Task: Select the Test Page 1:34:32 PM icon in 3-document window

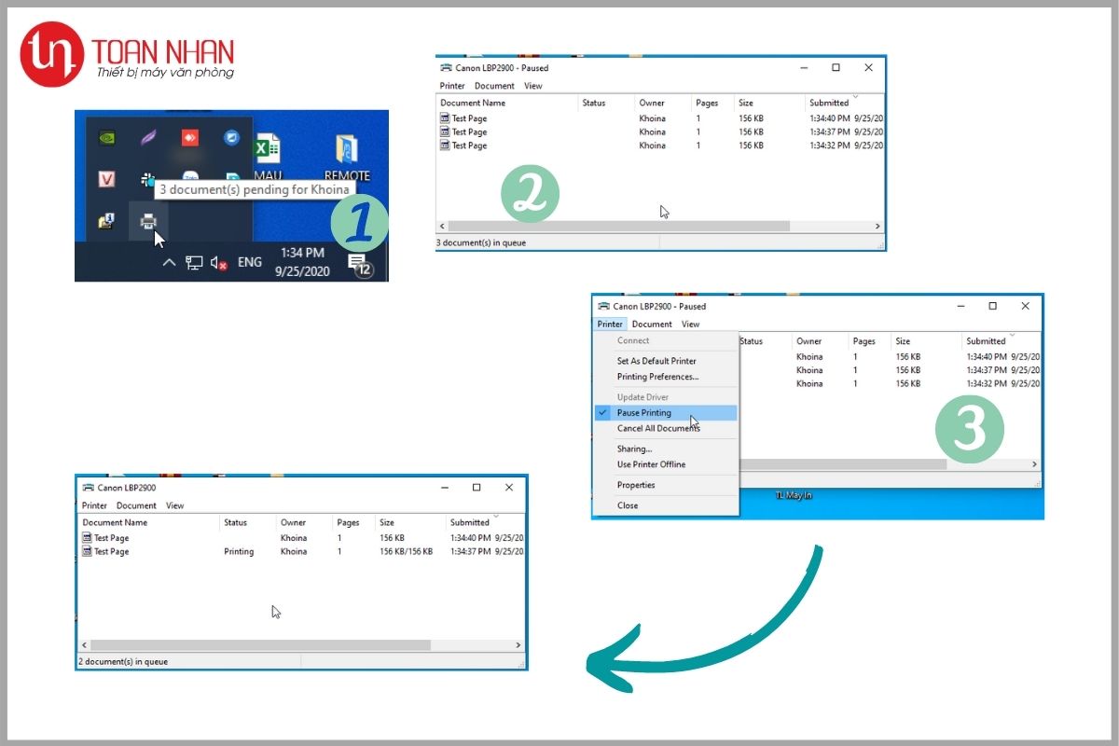Action: click(445, 145)
